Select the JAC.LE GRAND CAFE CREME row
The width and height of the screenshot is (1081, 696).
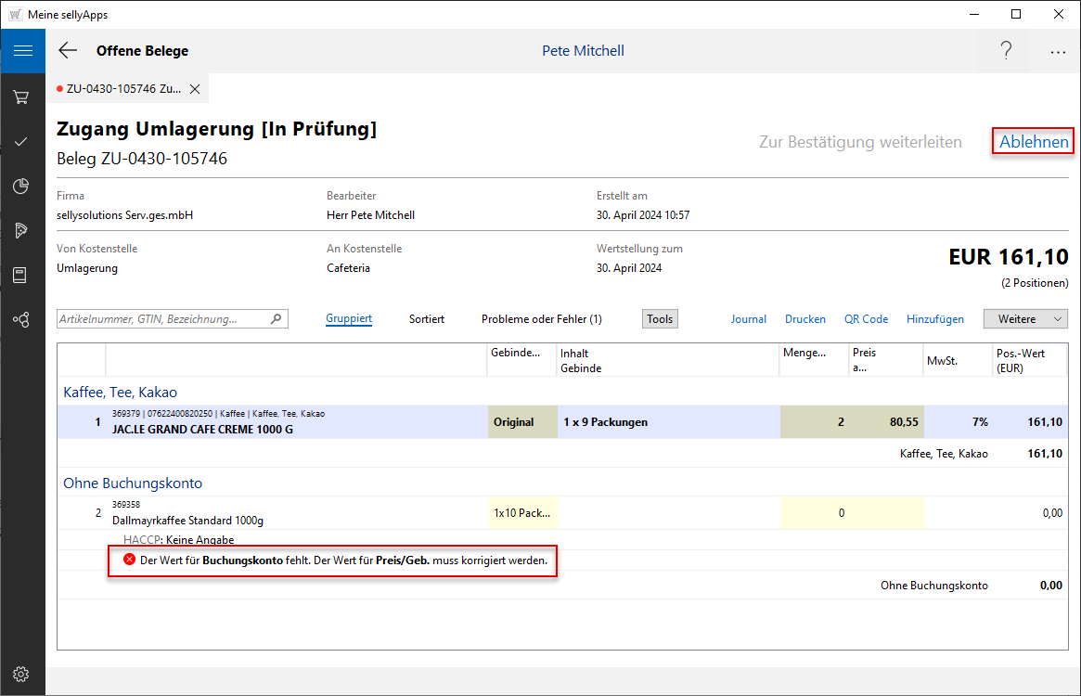click(297, 422)
